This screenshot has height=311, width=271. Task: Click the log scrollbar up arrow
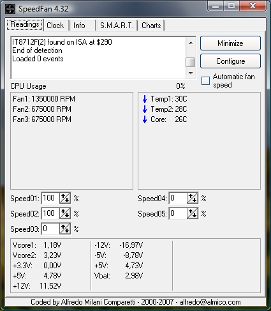click(191, 43)
